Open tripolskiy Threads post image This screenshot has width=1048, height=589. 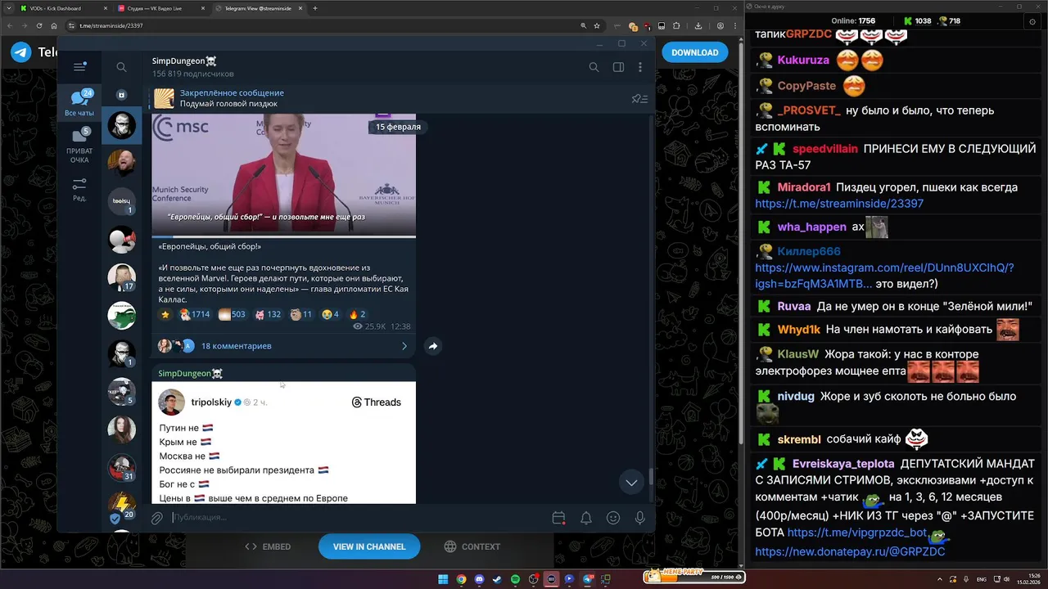click(x=284, y=443)
